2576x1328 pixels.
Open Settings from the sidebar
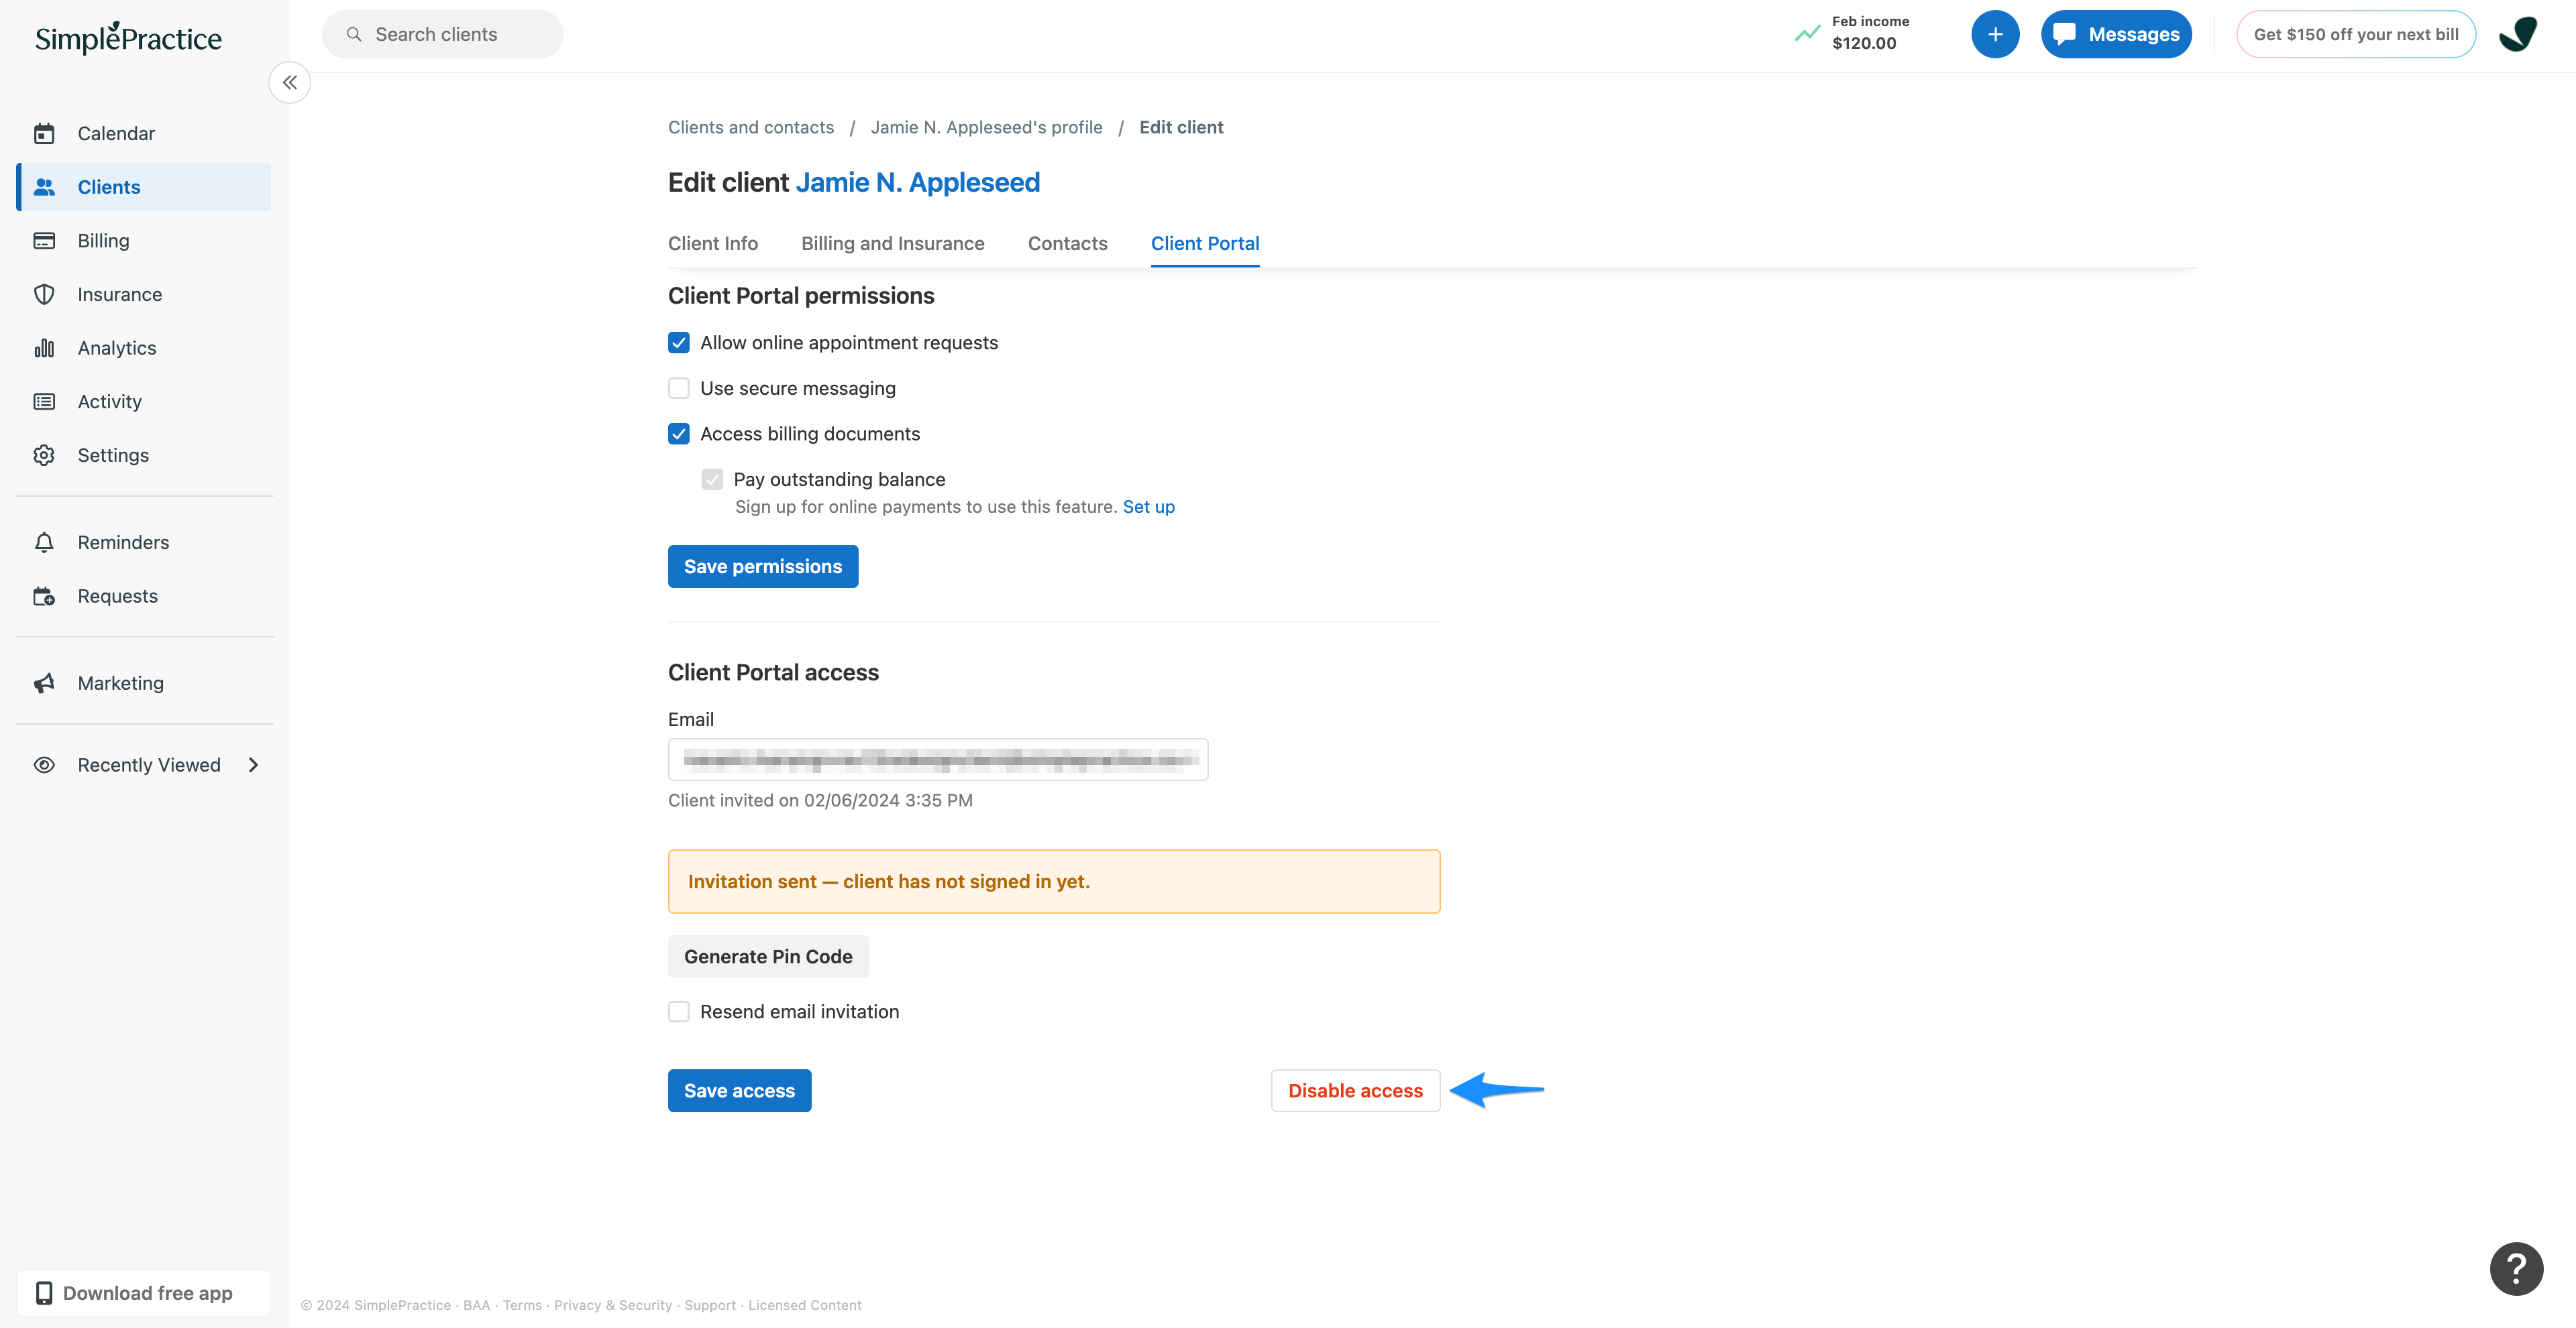(113, 455)
